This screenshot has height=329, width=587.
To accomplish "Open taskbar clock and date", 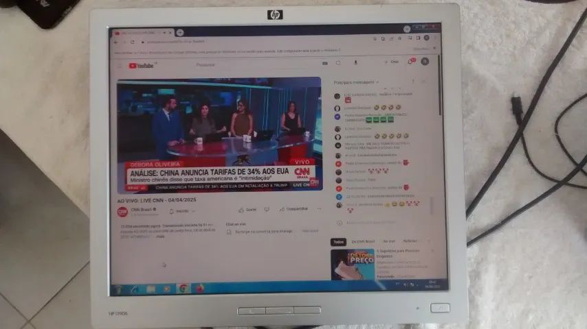I will [x=432, y=284].
